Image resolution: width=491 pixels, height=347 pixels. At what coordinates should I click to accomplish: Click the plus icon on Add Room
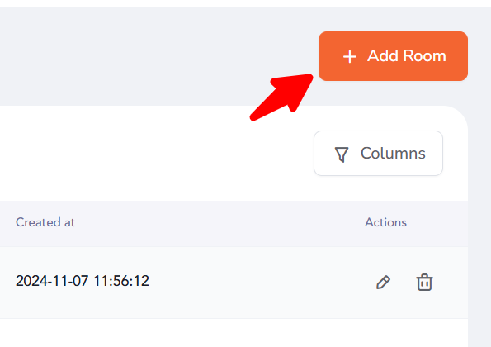349,57
